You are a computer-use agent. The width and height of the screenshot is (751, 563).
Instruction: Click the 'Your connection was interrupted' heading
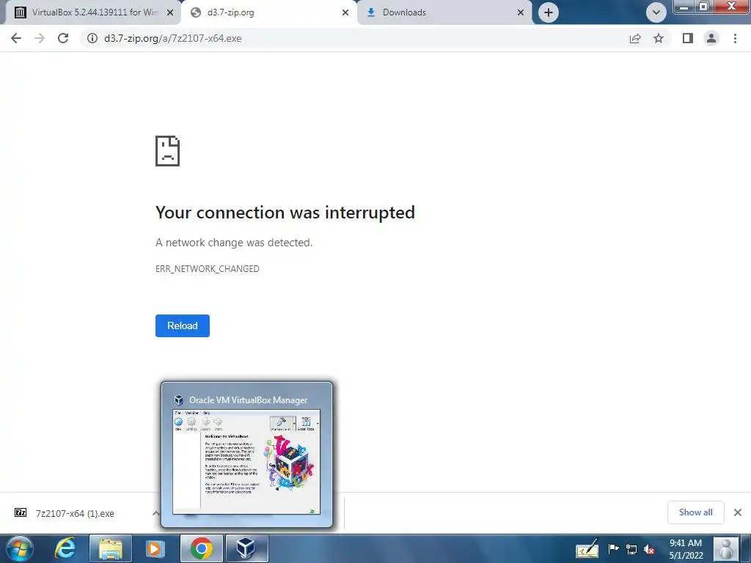(285, 213)
